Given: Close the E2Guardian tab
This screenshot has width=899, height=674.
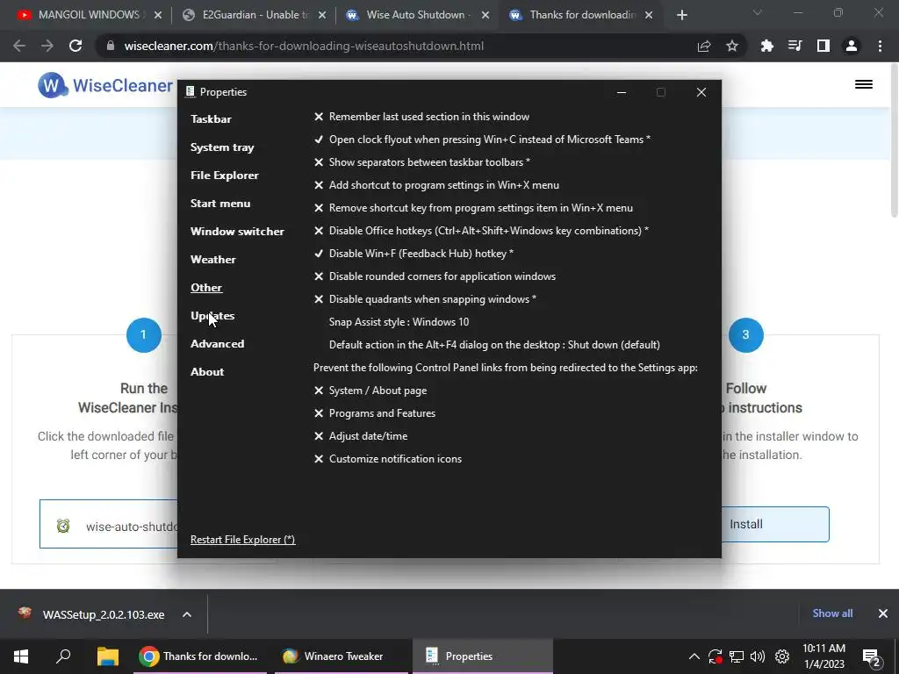Looking at the screenshot, I should (x=322, y=15).
